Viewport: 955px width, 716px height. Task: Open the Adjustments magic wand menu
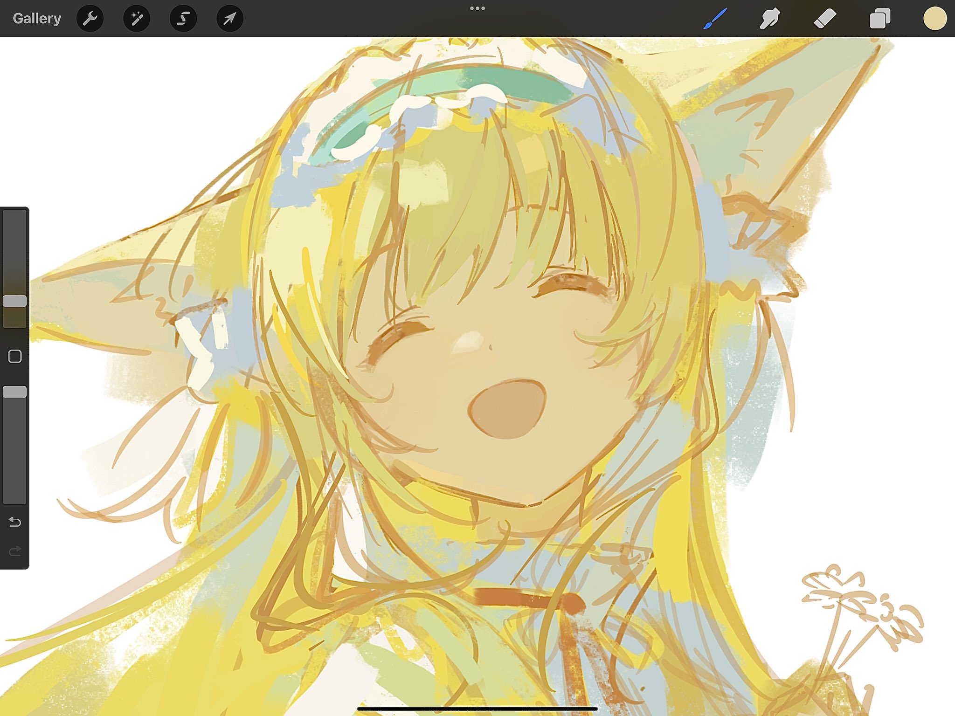pyautogui.click(x=136, y=19)
